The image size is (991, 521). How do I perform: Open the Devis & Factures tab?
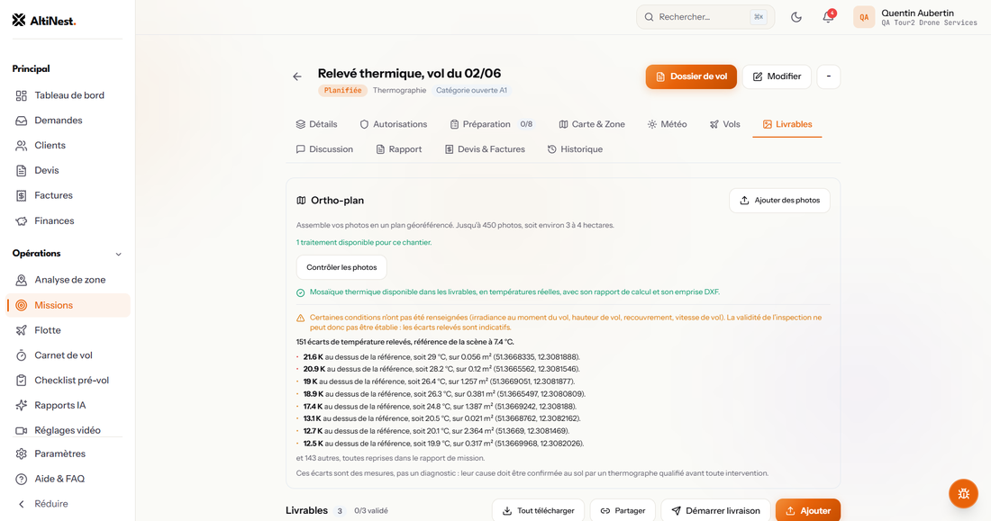(x=485, y=149)
